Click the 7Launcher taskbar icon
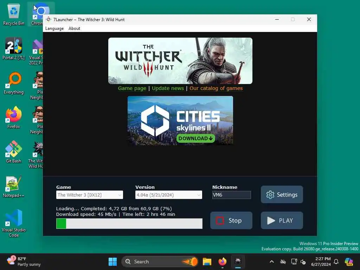The height and width of the screenshot is (270, 360). click(238, 262)
